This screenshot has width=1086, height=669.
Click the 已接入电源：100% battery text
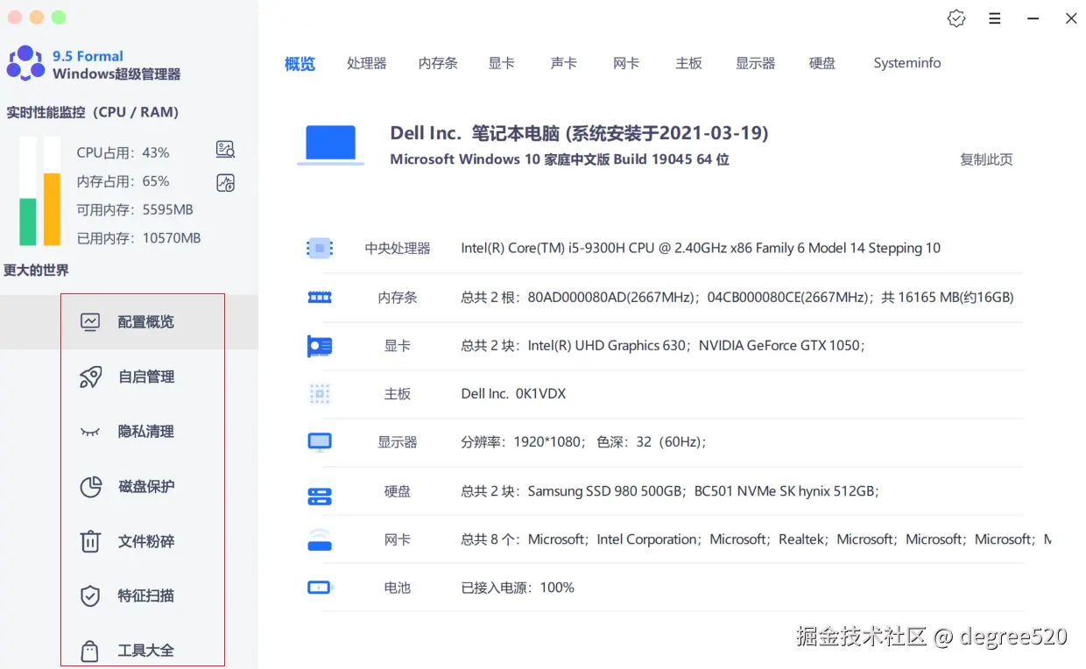click(518, 588)
